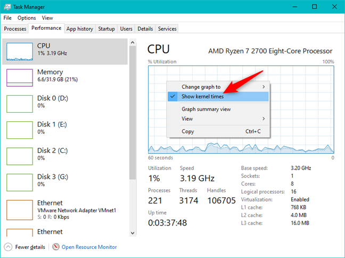Click sidebar scrollbar down arrow
Screen dimensions: 345x258
(133, 233)
